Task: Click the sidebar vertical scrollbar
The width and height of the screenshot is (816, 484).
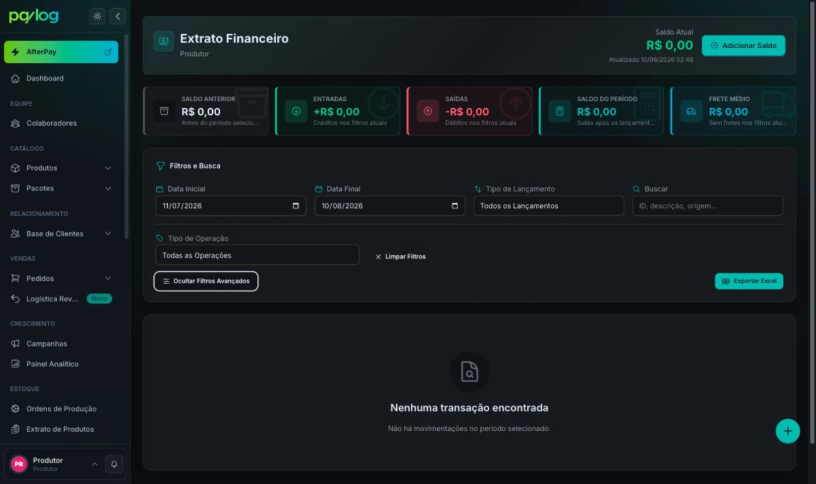Action: coord(126,137)
